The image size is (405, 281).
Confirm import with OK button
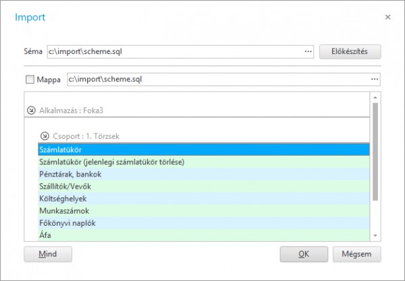(x=304, y=254)
